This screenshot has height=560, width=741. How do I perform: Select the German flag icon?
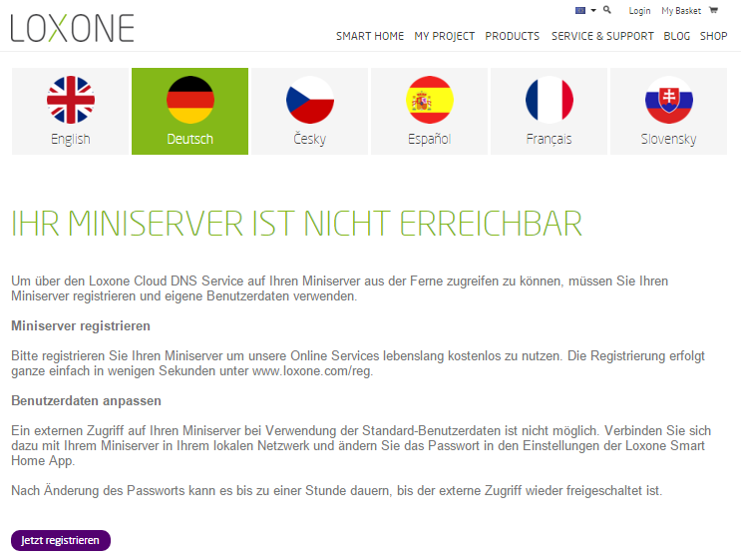pyautogui.click(x=189, y=100)
